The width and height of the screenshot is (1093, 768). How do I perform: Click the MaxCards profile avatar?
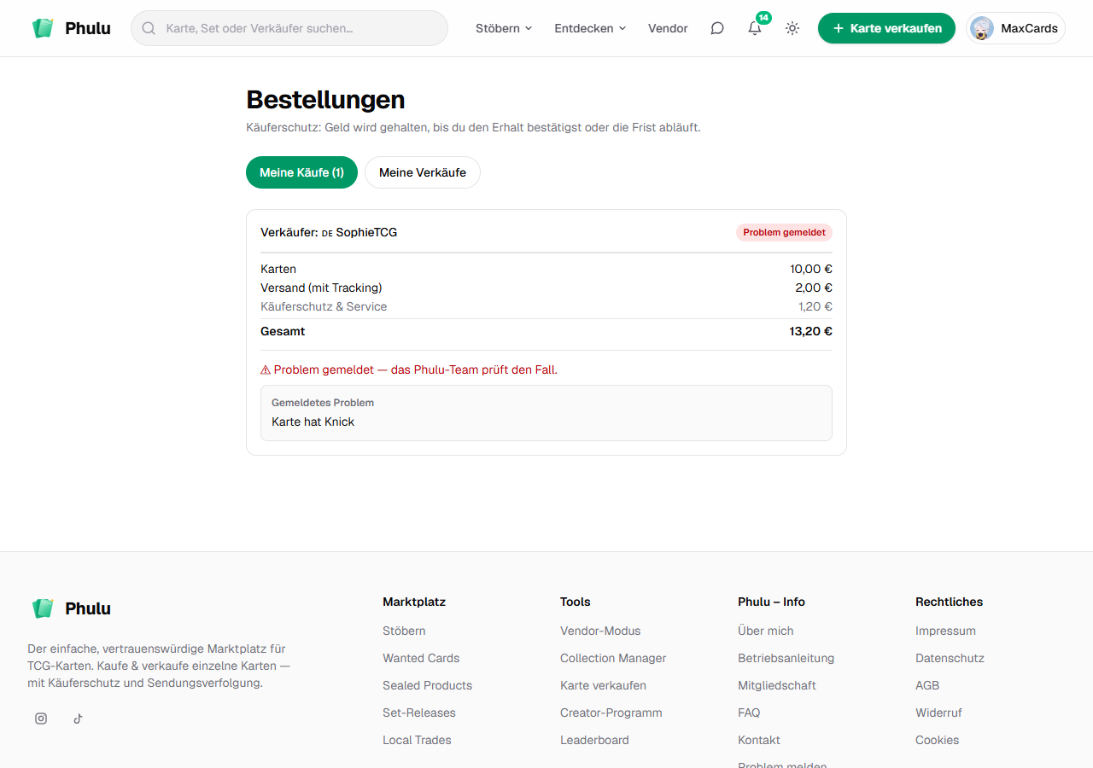[x=982, y=28]
